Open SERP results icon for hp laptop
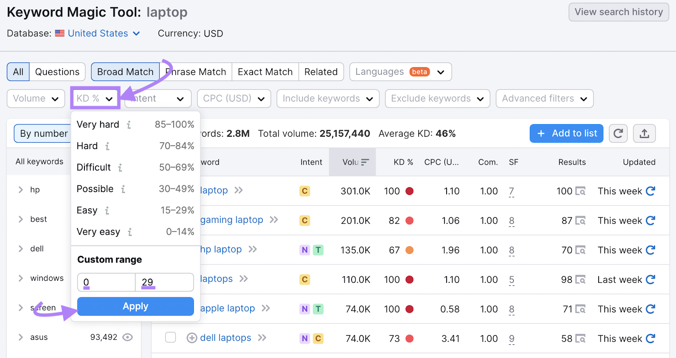Viewport: 676px width, 358px height. tap(581, 250)
